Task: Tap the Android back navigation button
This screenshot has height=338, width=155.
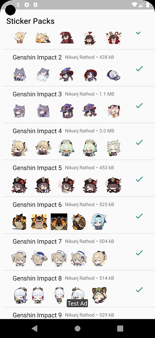Action: [34, 328]
